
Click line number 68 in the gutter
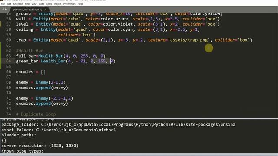8,82
